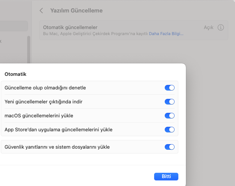Click the Yeni güncellemeler çıktığında indir label
235x186 pixels.
point(43,102)
